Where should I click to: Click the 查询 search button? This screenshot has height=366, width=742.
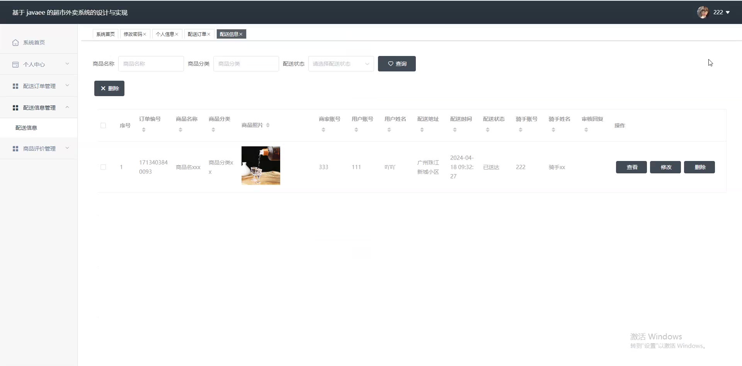point(397,64)
